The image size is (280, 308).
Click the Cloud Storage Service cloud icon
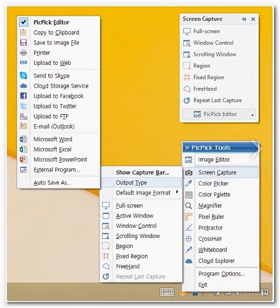23,86
